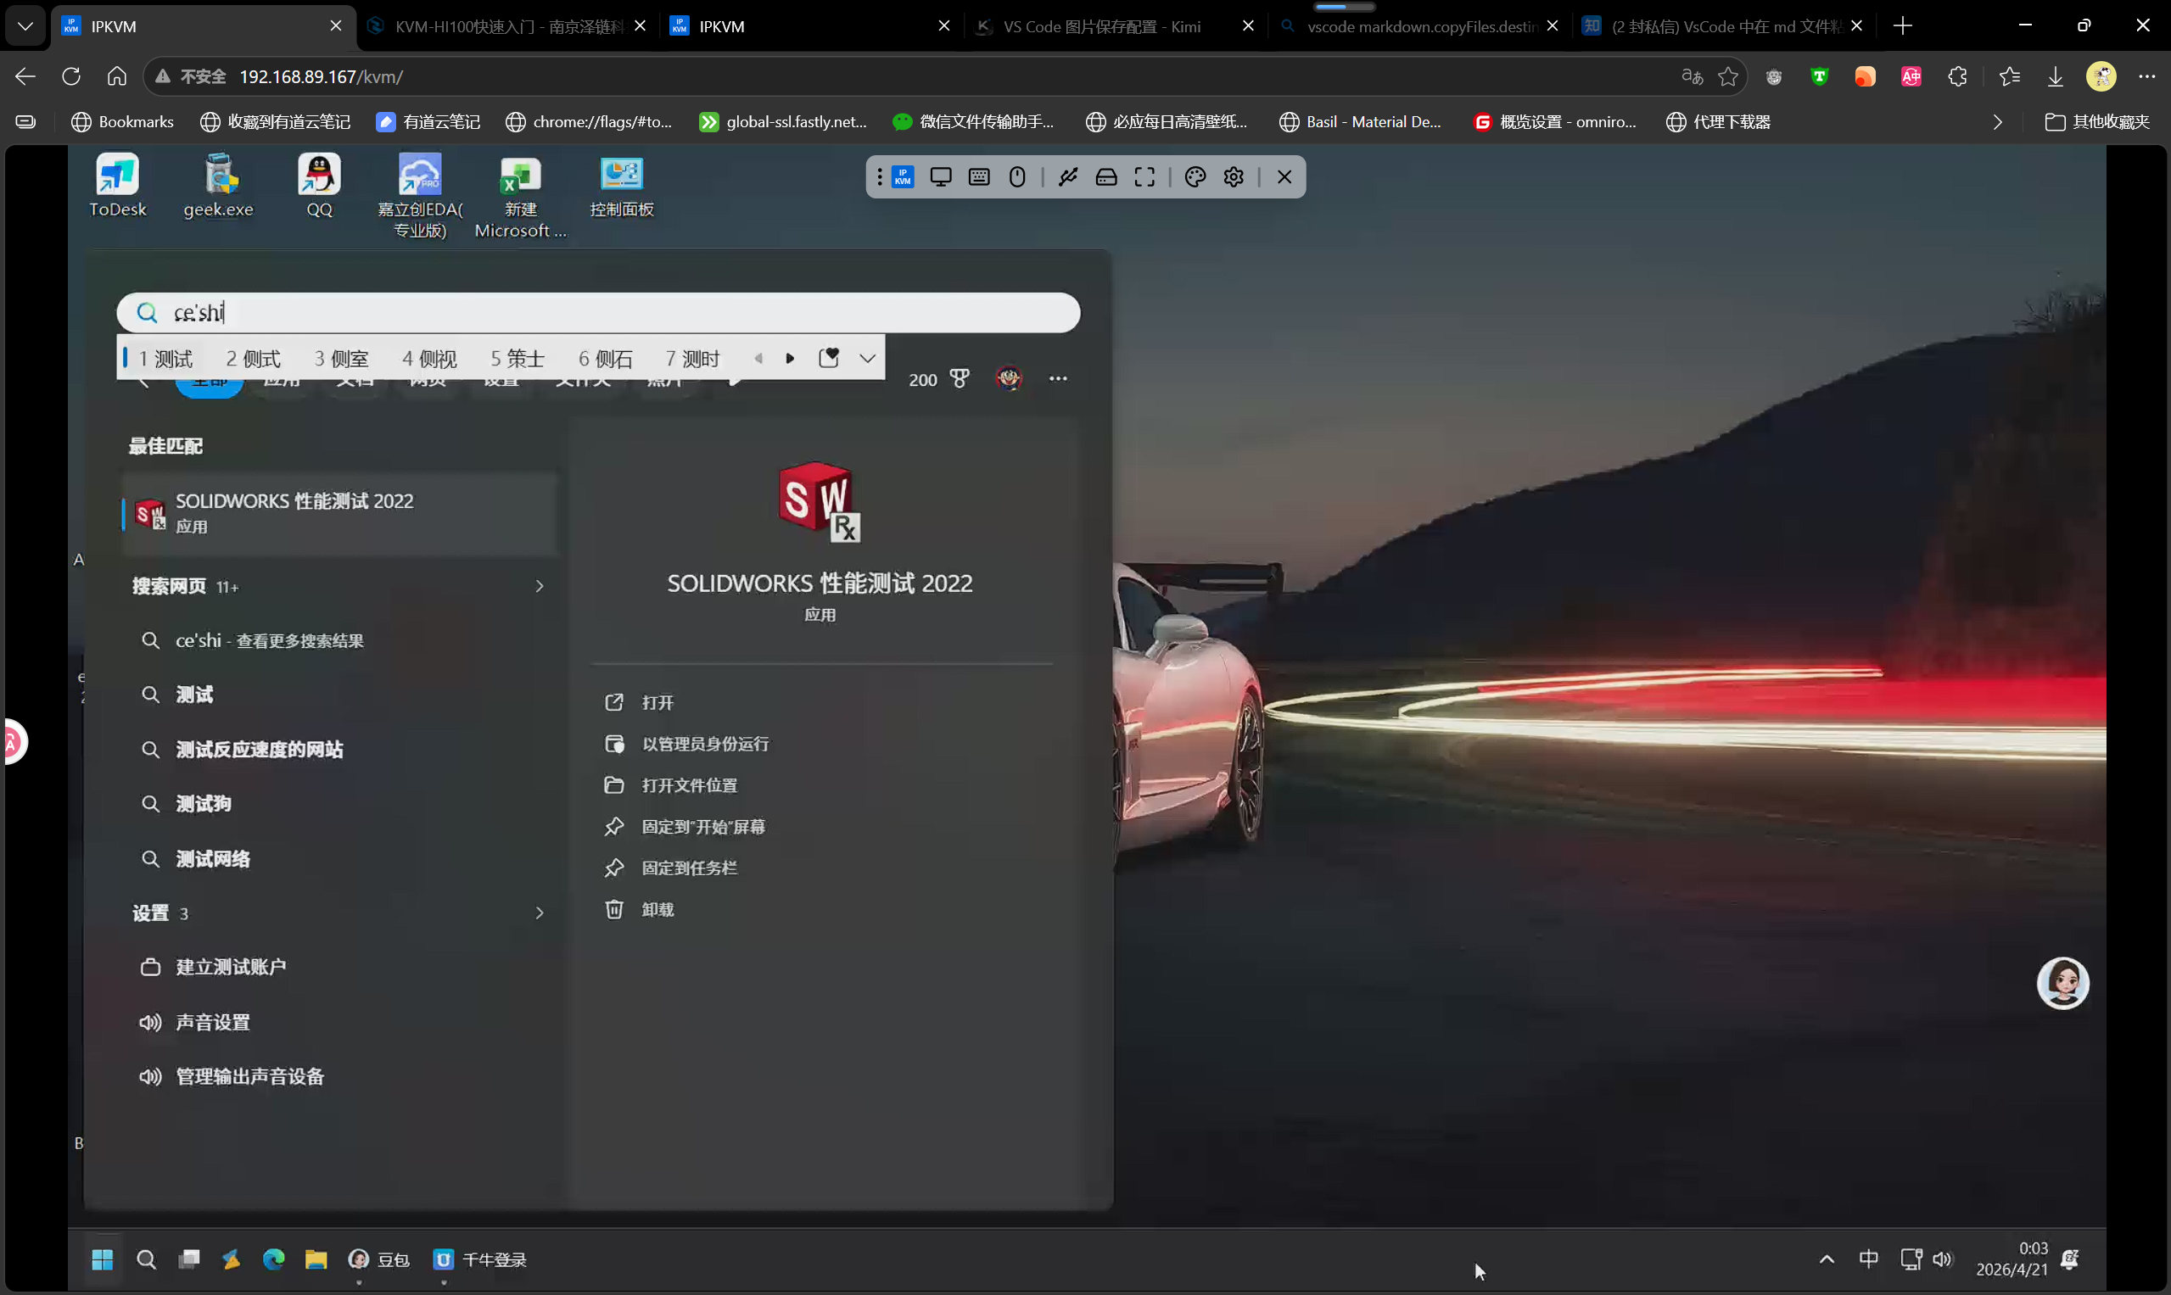Screen dimensions: 2171x1295
Task: Toggle the 中 input language indicator in tray
Action: pyautogui.click(x=1868, y=1259)
